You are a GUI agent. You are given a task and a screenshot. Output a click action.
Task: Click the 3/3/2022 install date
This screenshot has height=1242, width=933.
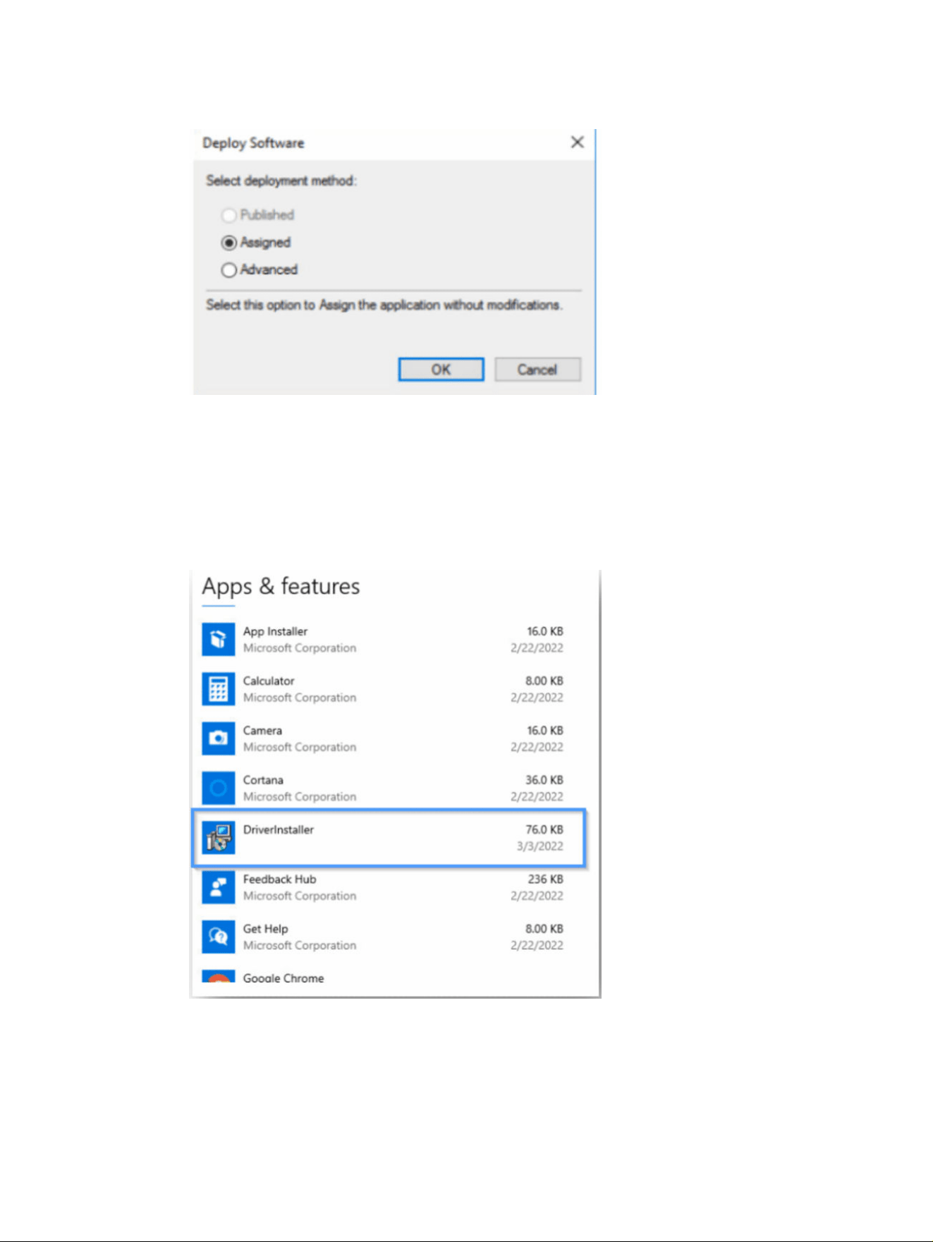(540, 846)
